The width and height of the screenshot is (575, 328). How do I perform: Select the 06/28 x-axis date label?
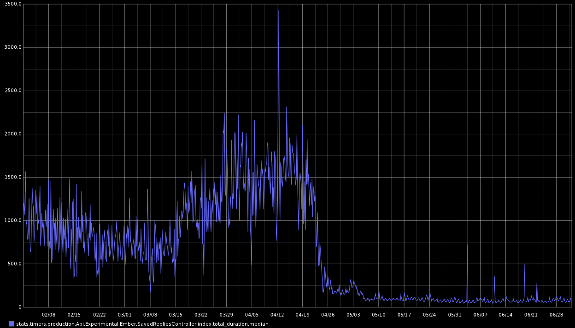557,315
